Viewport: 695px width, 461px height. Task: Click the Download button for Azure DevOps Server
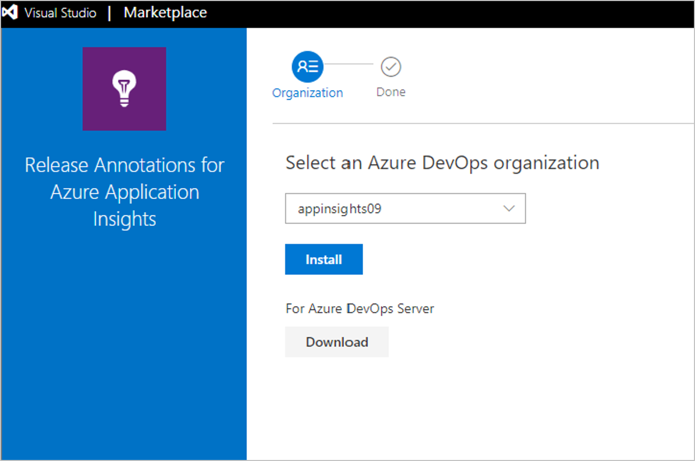click(337, 342)
